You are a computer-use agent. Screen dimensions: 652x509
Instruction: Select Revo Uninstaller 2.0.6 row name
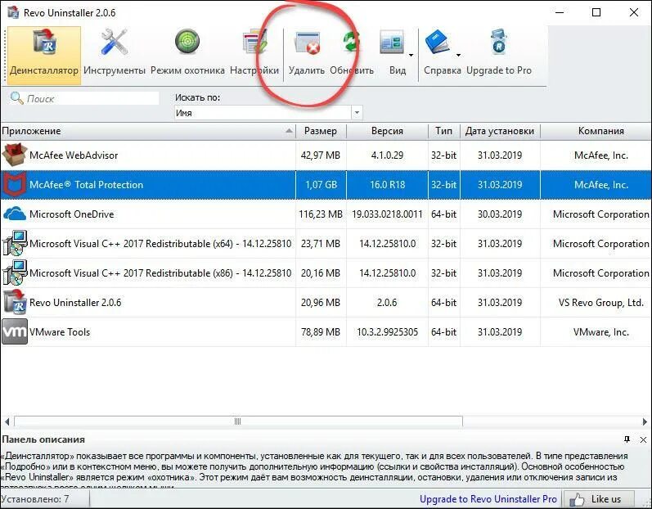click(x=75, y=302)
